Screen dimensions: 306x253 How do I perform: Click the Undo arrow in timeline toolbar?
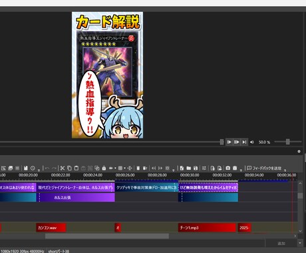point(47,168)
